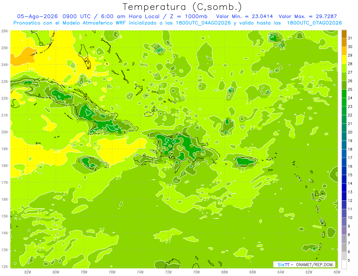Click longitude label "80W"
358x276 pixels.
pos(56,272)
